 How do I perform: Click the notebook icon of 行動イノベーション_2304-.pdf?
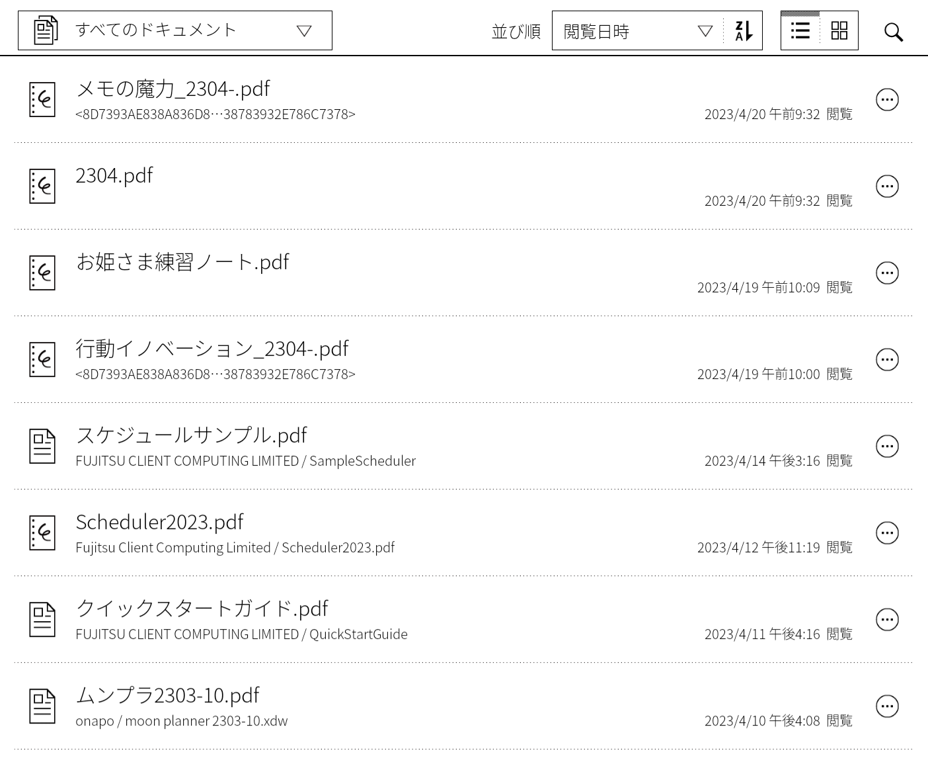[42, 360]
